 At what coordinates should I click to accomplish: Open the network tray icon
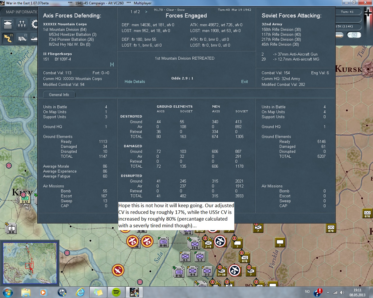tap(335, 292)
